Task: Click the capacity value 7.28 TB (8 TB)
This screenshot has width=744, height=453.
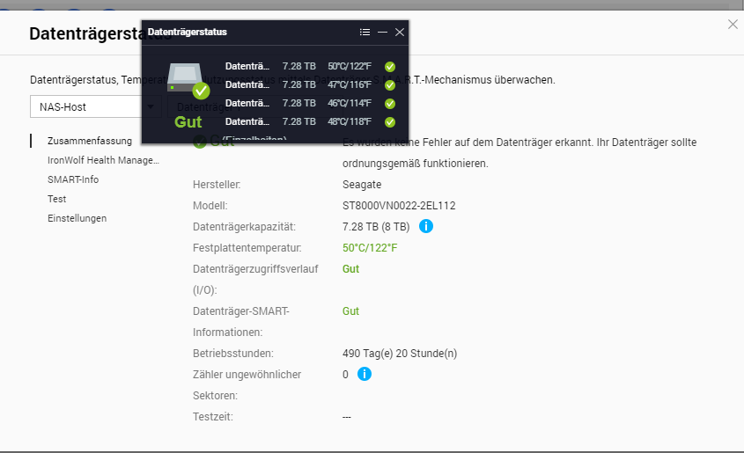Action: click(x=376, y=227)
